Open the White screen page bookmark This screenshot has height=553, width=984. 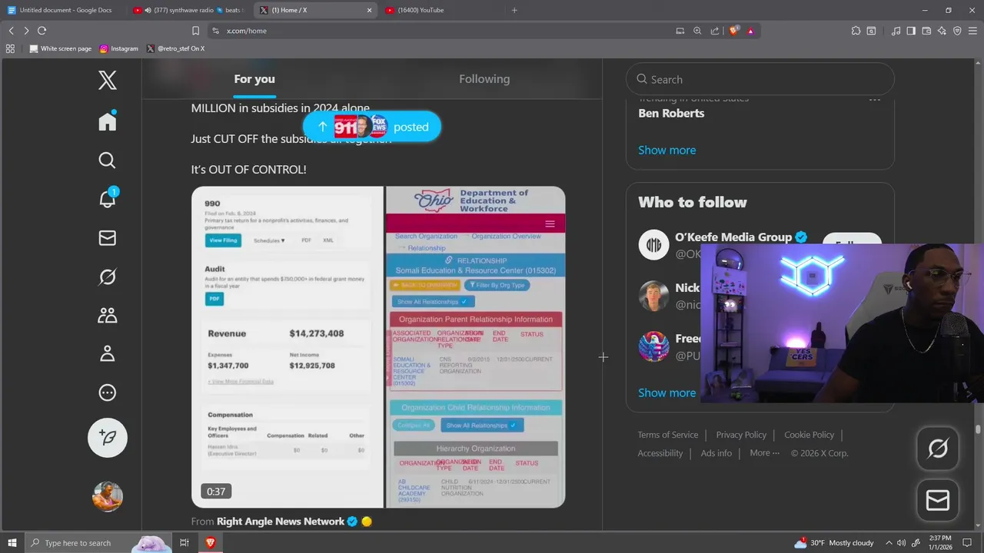pyautogui.click(x=60, y=48)
